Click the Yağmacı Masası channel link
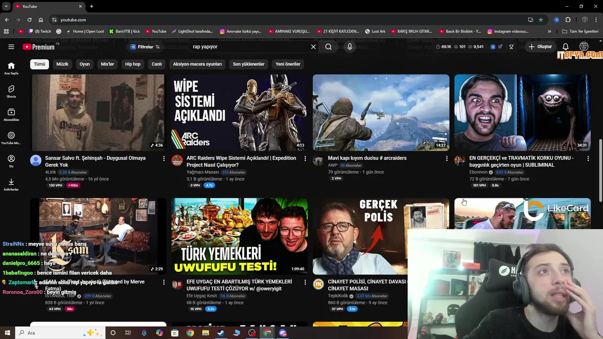 click(x=203, y=172)
